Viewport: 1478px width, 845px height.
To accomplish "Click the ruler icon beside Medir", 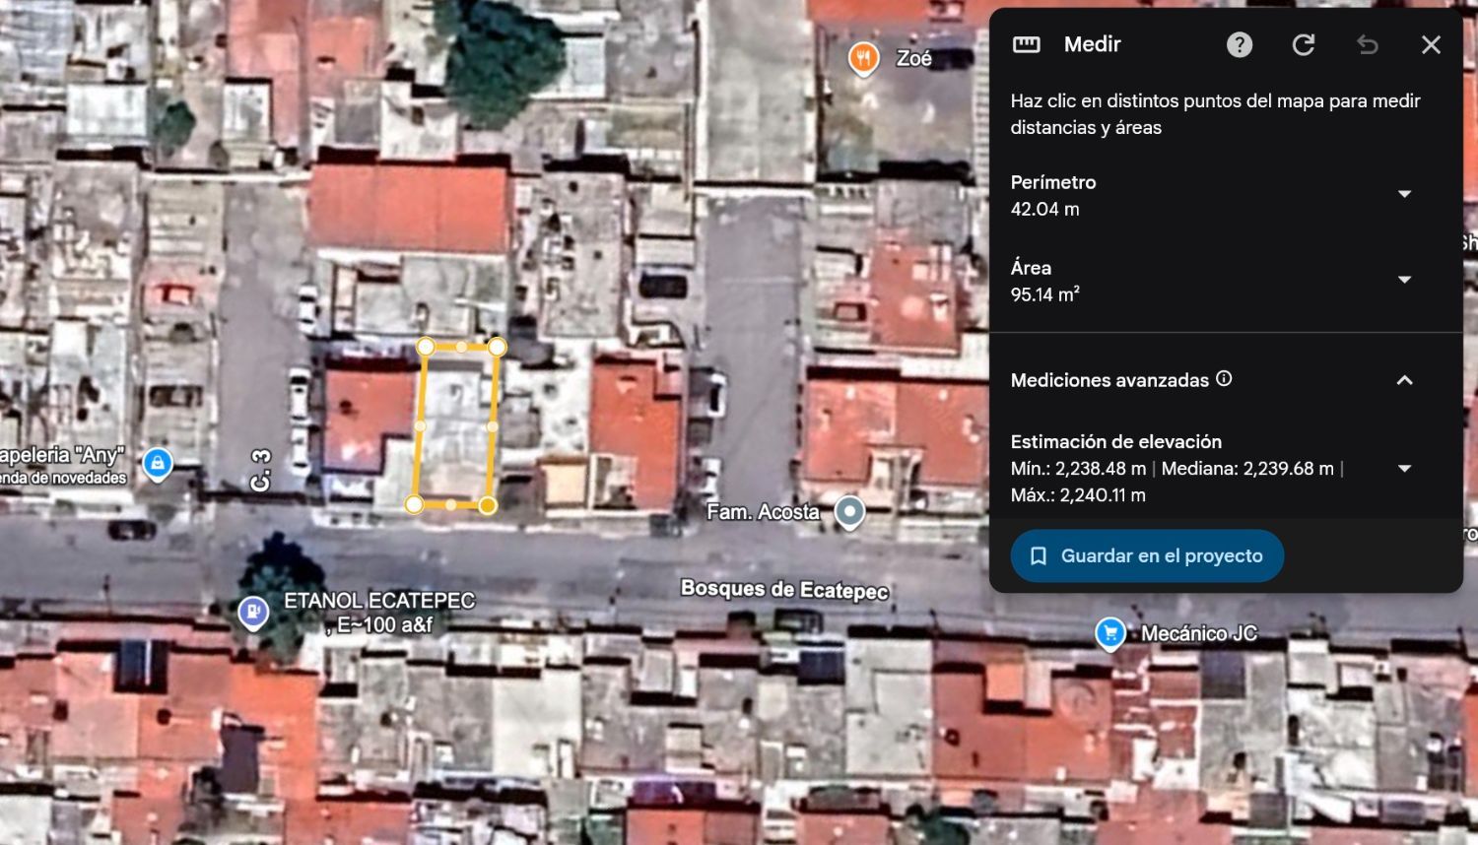I will pos(1027,44).
